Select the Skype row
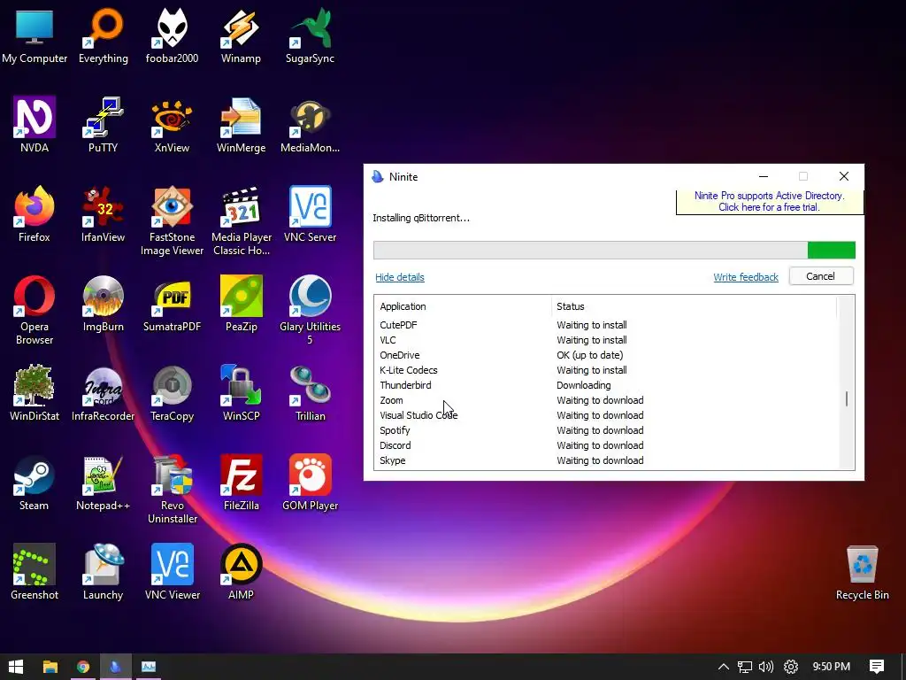 tap(605, 460)
